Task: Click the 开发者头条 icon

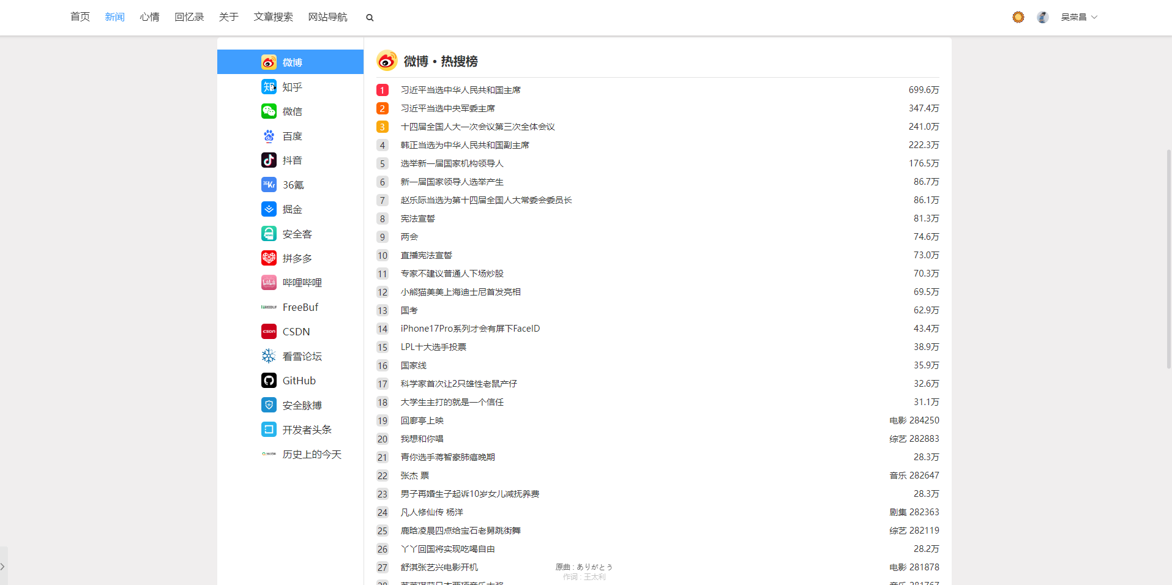Action: tap(269, 430)
